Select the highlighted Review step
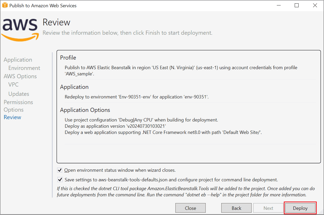 (12, 117)
